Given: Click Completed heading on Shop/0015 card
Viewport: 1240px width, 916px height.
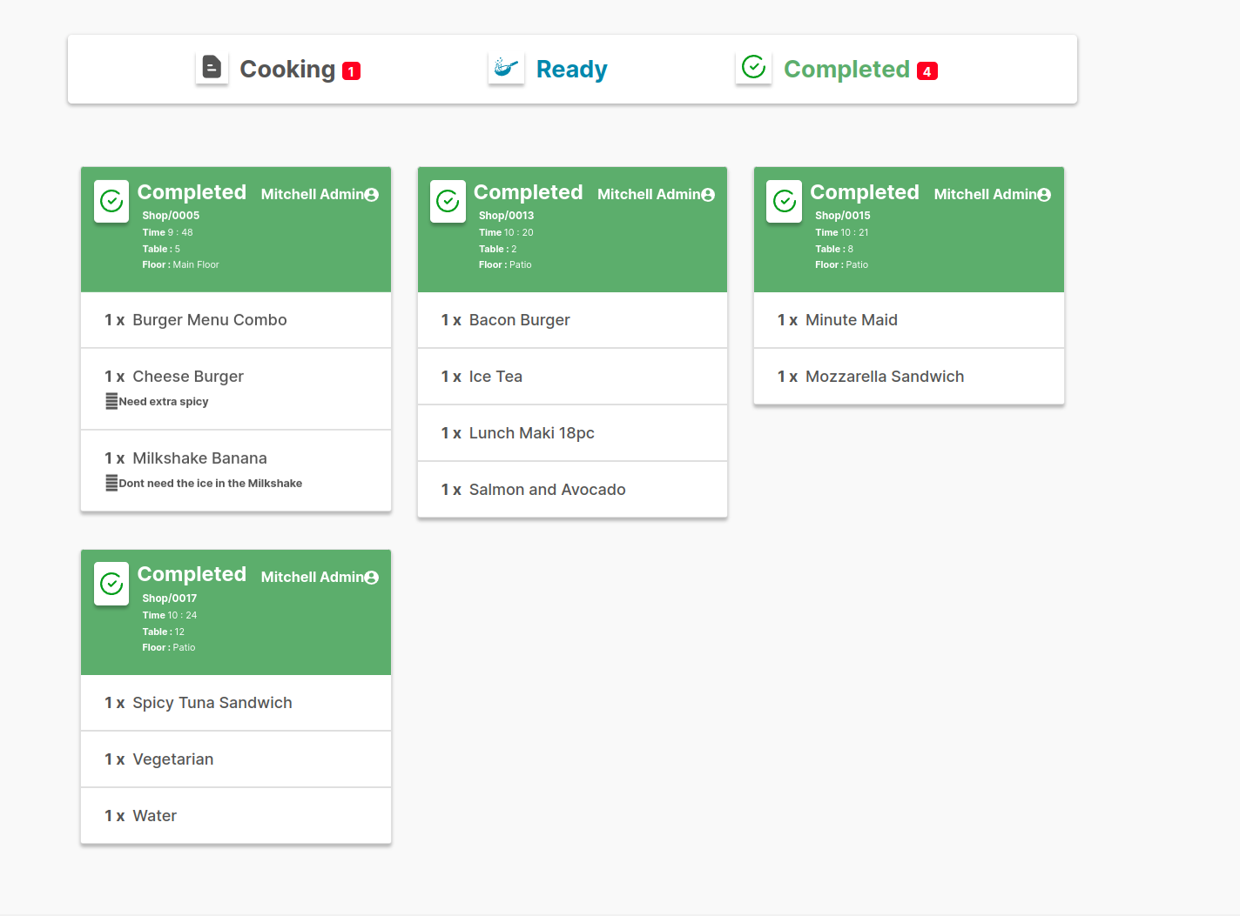Looking at the screenshot, I should click(865, 192).
